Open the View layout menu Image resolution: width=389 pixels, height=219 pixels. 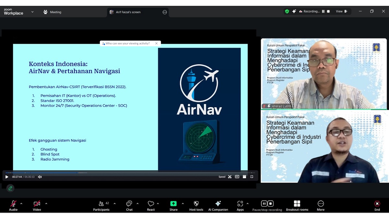(341, 11)
